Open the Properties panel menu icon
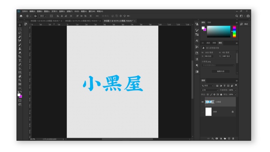The image size is (270, 152). 237,43
